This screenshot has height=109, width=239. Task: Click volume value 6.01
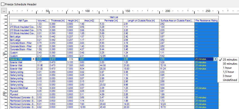(39, 104)
